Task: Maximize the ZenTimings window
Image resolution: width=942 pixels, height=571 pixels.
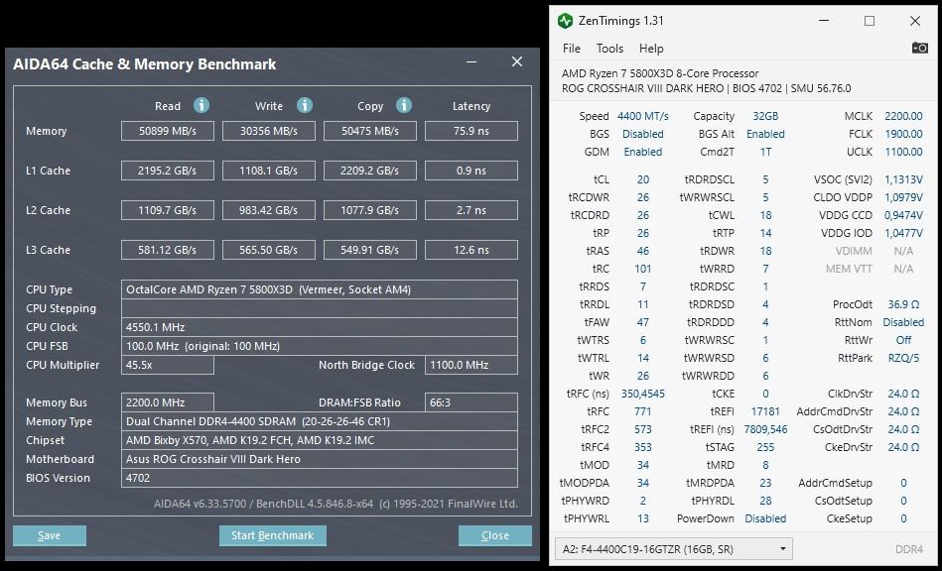Action: pyautogui.click(x=870, y=21)
